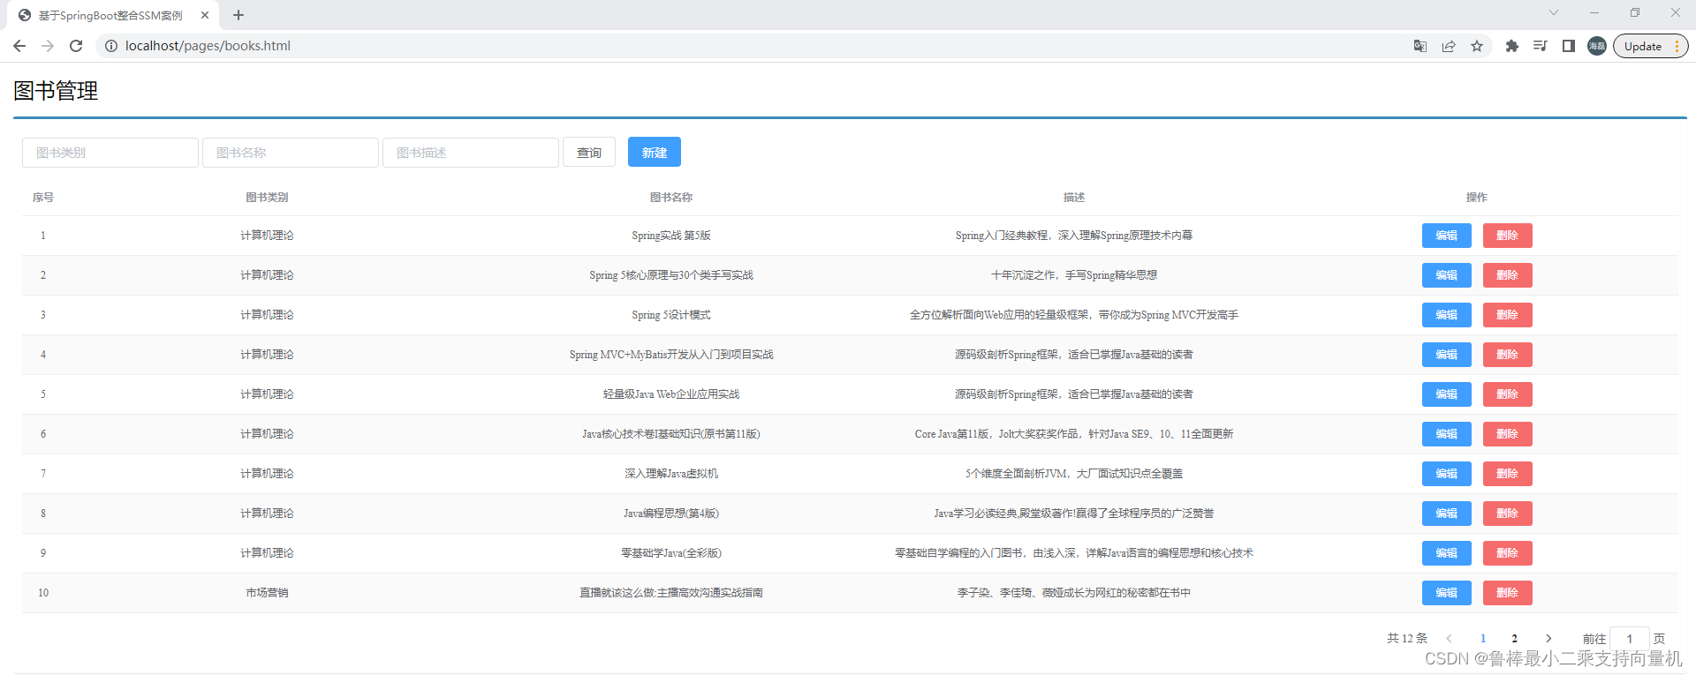Click the 图书名称 column header
This screenshot has height=675, width=1696.
pos(671,198)
